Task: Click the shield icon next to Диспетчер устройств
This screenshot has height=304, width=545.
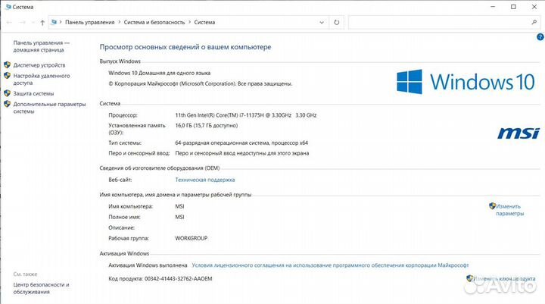Action: [x=8, y=65]
